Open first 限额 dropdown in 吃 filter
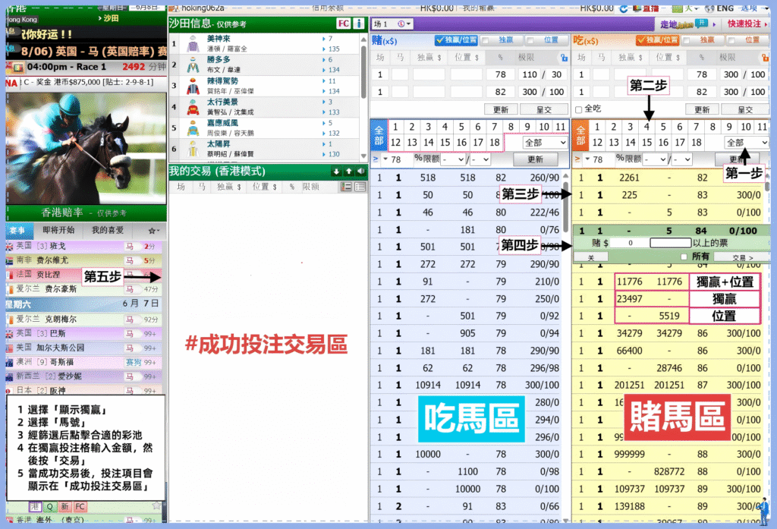 pyautogui.click(x=655, y=159)
